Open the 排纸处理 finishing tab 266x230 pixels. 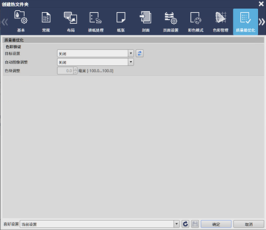tap(96, 22)
